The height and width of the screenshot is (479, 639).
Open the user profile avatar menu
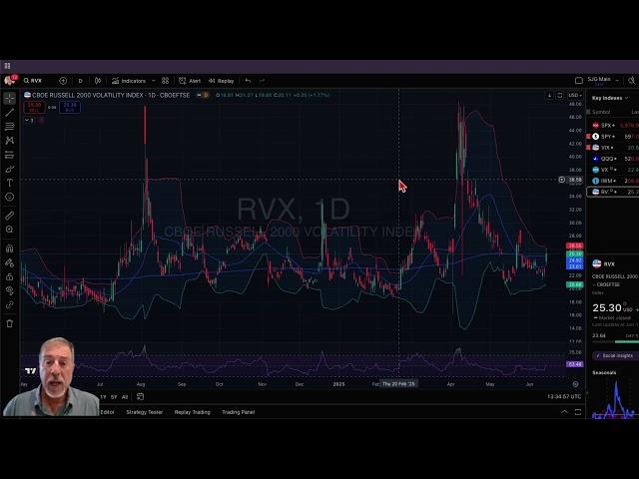(9, 80)
